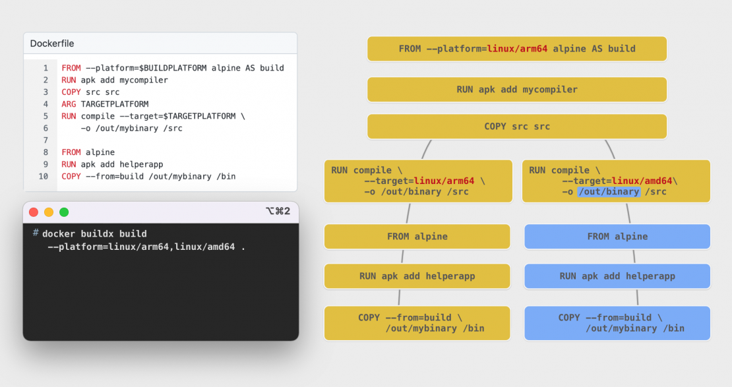
Task: Click the yellow COPY --from=build node in diagram
Action: pos(417,323)
